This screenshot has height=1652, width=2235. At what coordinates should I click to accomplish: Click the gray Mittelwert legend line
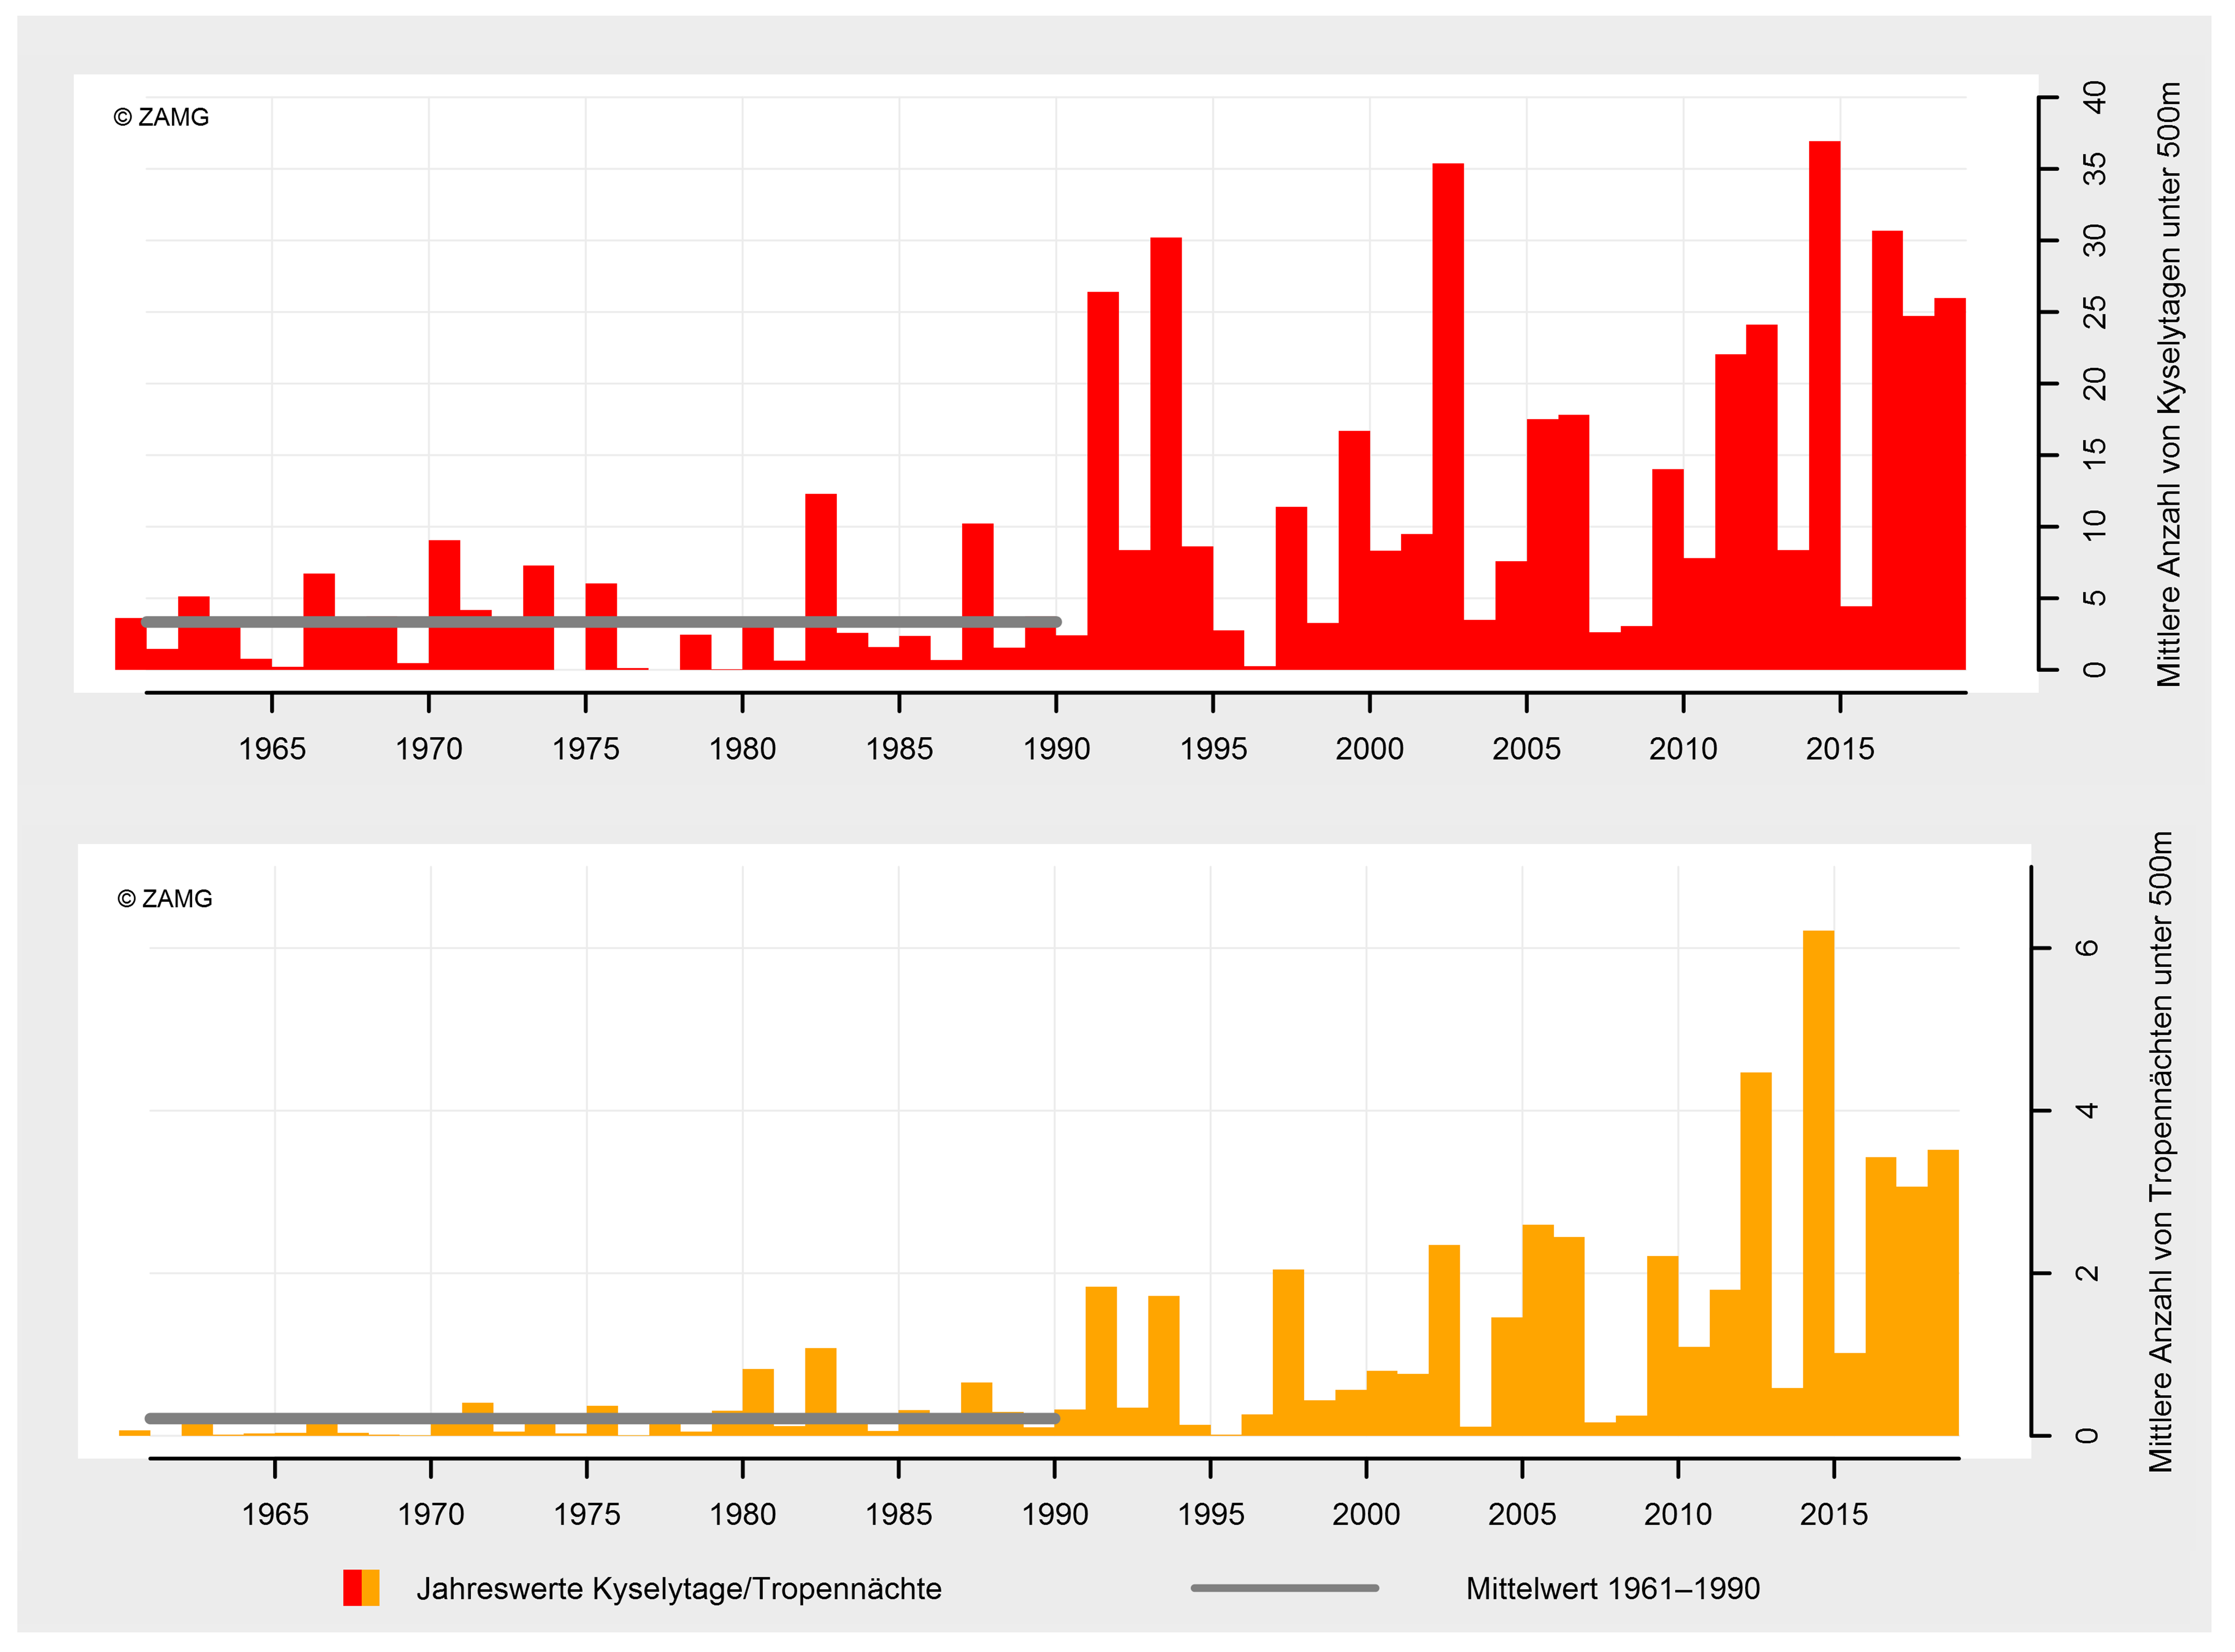(x=1285, y=1587)
